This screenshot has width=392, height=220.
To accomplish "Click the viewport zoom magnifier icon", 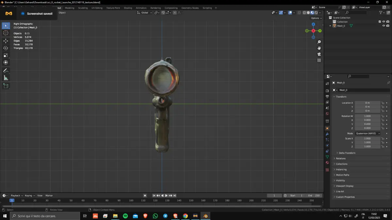I will tap(319, 42).
